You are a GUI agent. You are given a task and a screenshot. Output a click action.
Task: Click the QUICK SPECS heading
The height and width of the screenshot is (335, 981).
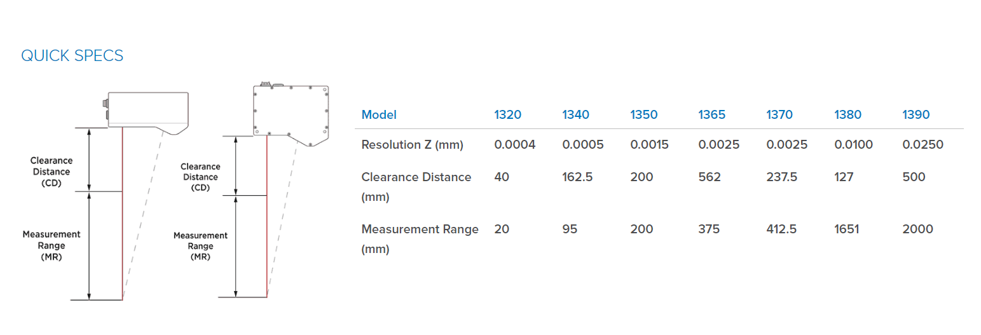(72, 56)
